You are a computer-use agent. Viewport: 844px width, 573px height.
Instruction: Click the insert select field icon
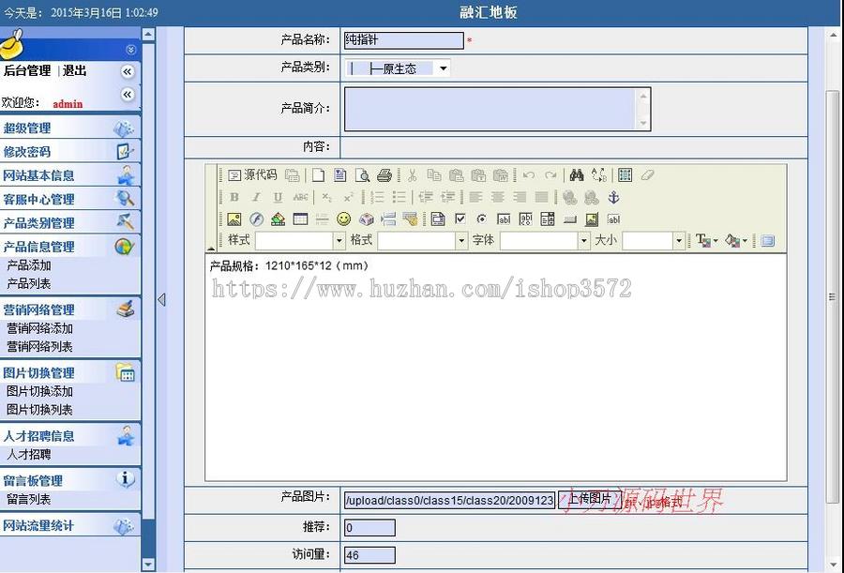click(x=548, y=219)
